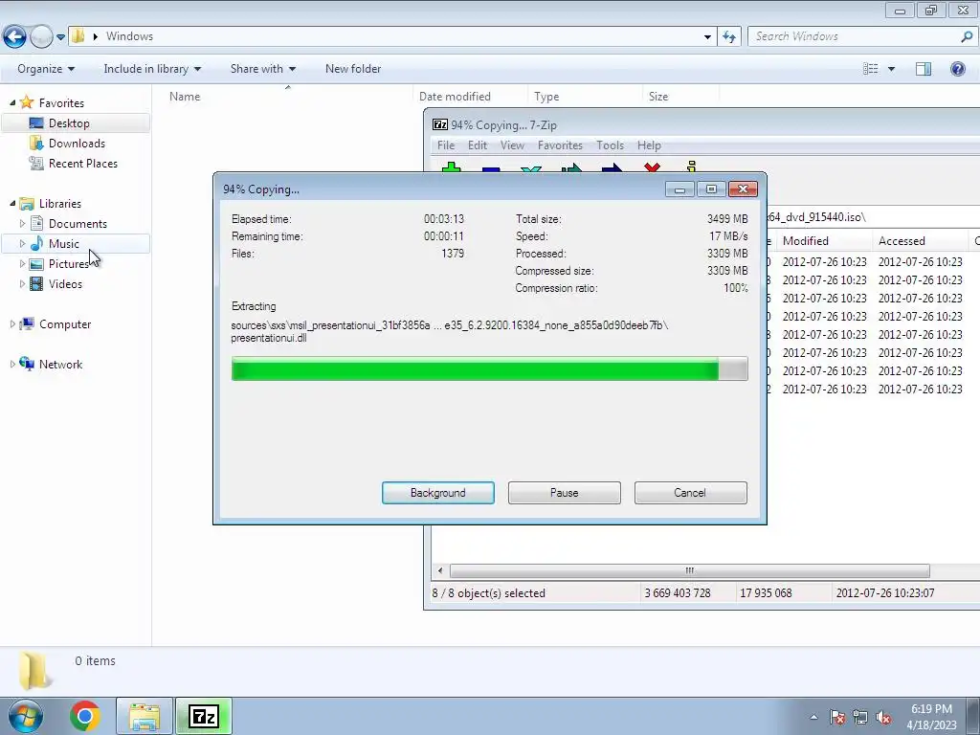Open the address bar history dropdown

pyautogui.click(x=707, y=37)
